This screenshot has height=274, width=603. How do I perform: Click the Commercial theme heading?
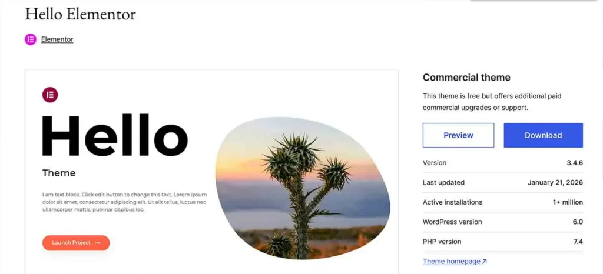click(x=466, y=78)
